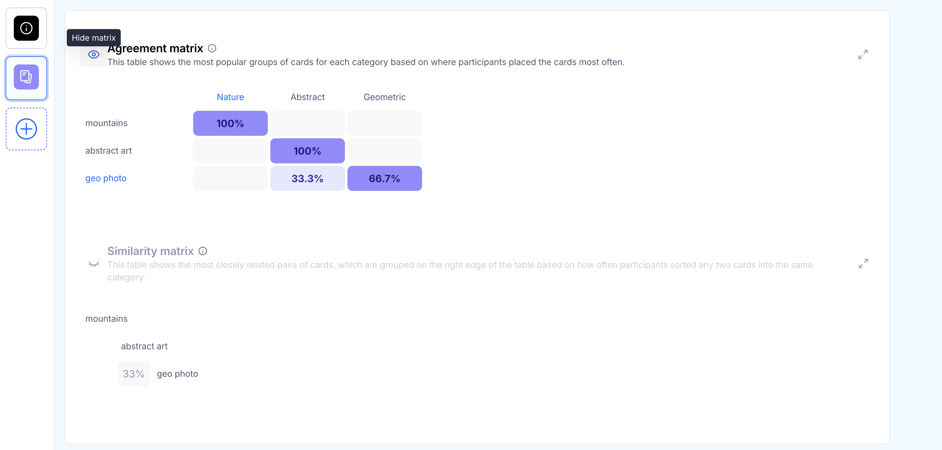The width and height of the screenshot is (942, 450).
Task: Click info icon beside Similarity matrix title
Action: [203, 251]
